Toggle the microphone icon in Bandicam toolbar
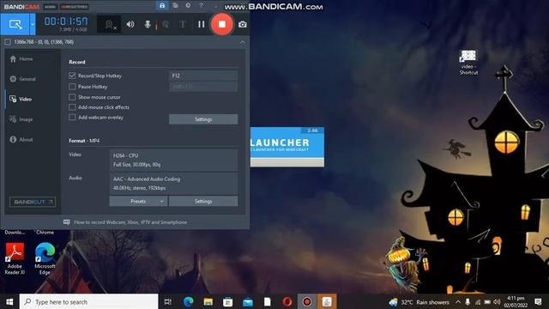Screen dimensions: 549x309 pos(148,24)
